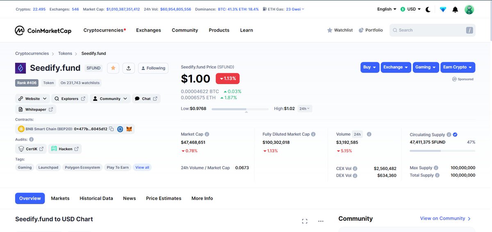Open the diamond rewards icon

pos(443,9)
